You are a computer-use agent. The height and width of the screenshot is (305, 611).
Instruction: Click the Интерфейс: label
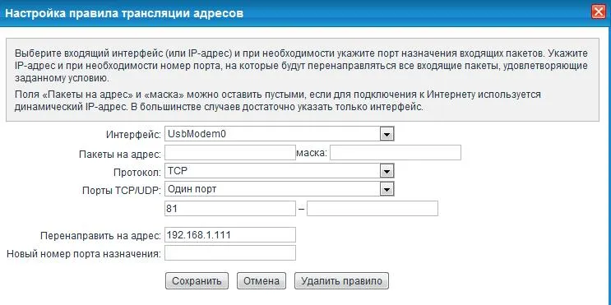click(133, 135)
